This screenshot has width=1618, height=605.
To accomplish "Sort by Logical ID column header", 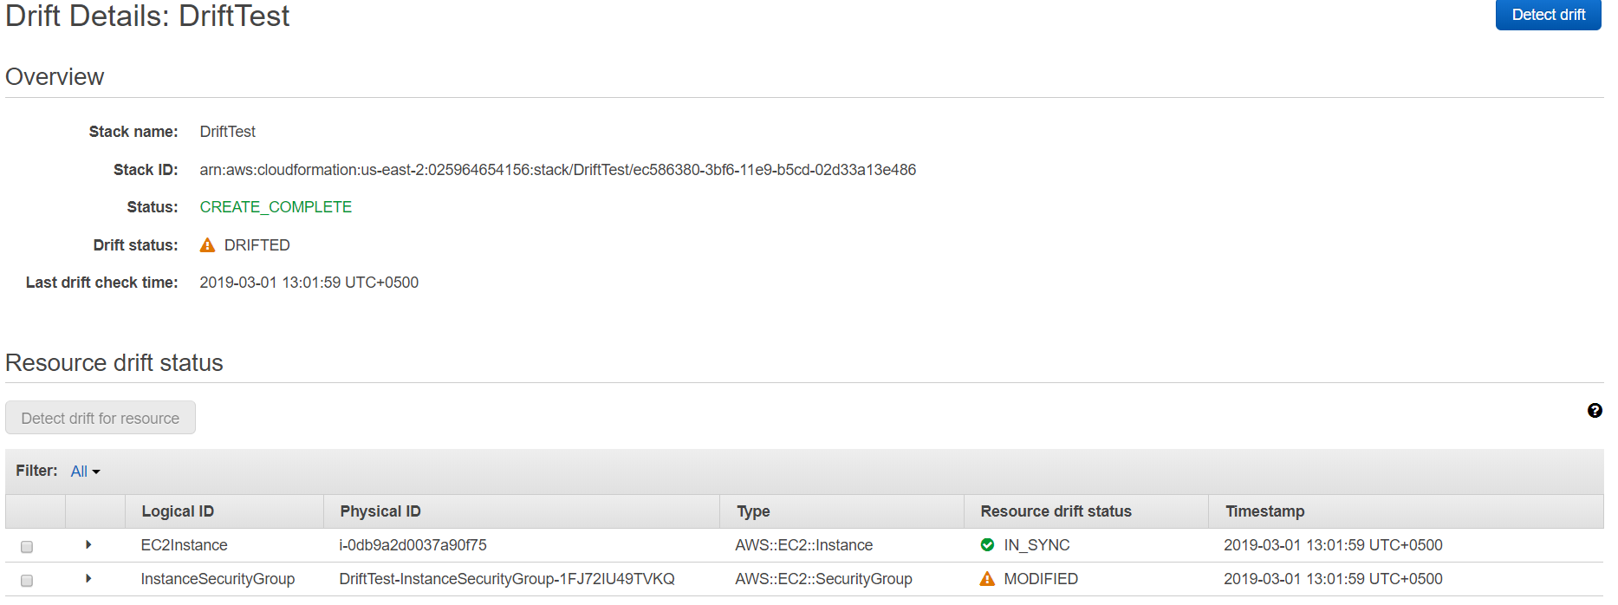I will (x=178, y=511).
